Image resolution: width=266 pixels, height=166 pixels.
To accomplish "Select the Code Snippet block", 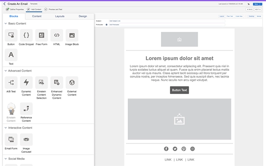I will 26,35.
